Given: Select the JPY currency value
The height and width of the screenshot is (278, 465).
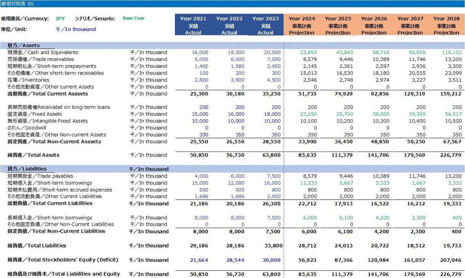Looking at the screenshot, I should [x=60, y=19].
